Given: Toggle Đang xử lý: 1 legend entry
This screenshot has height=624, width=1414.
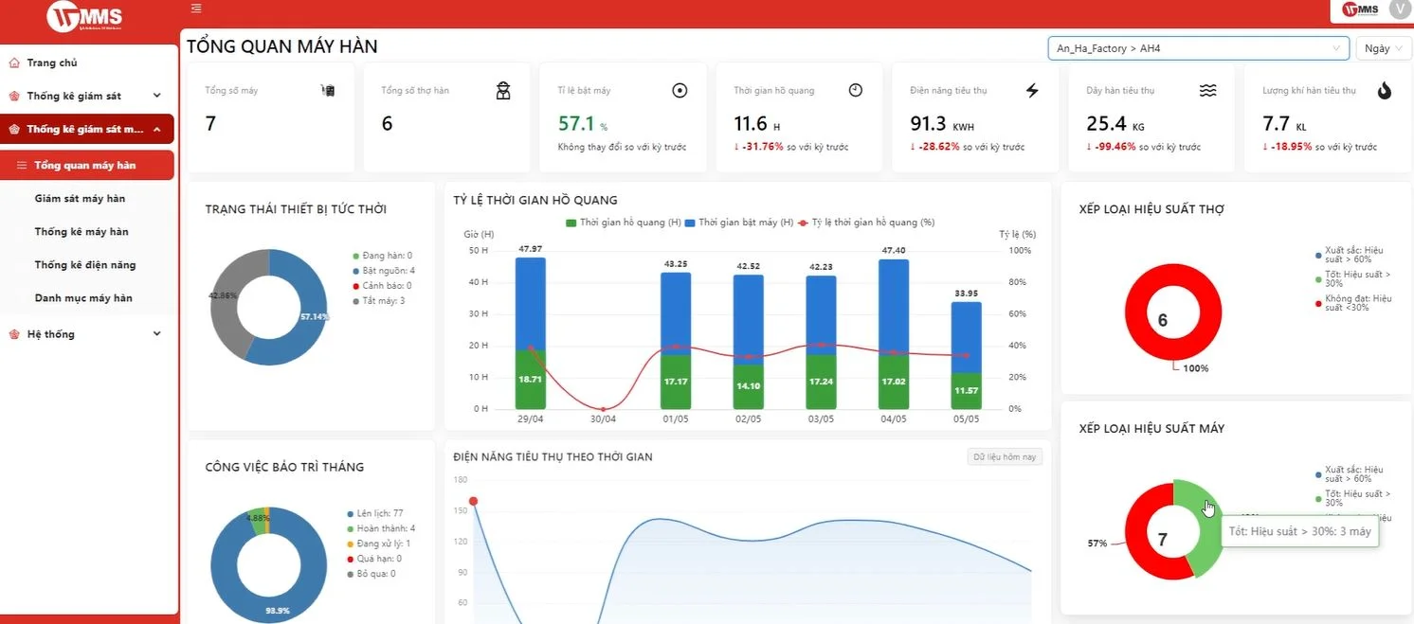Looking at the screenshot, I should coord(378,544).
